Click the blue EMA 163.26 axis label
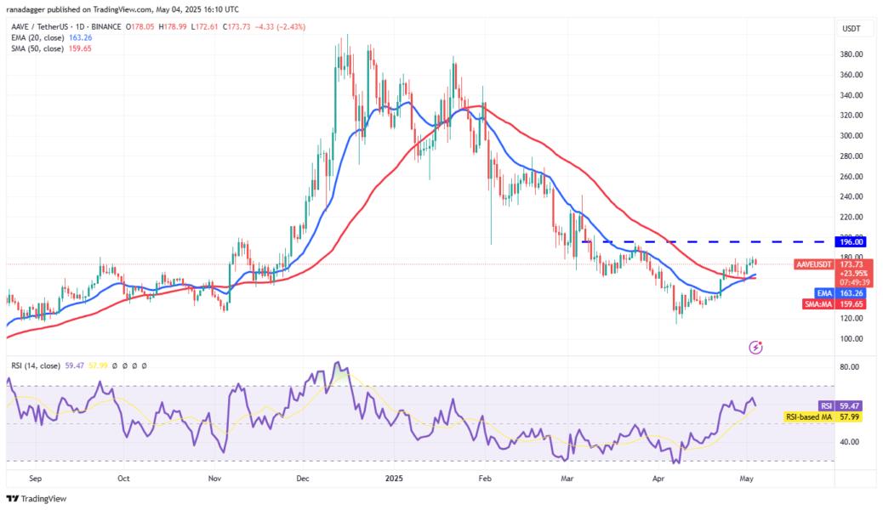Screen dimensions: 883x510 [840, 293]
